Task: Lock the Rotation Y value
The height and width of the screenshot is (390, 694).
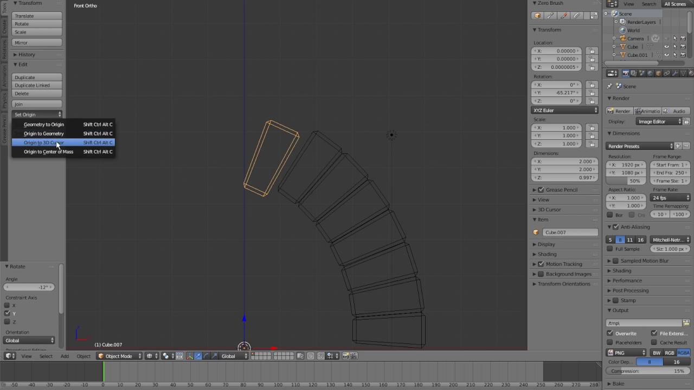Action: click(x=592, y=93)
